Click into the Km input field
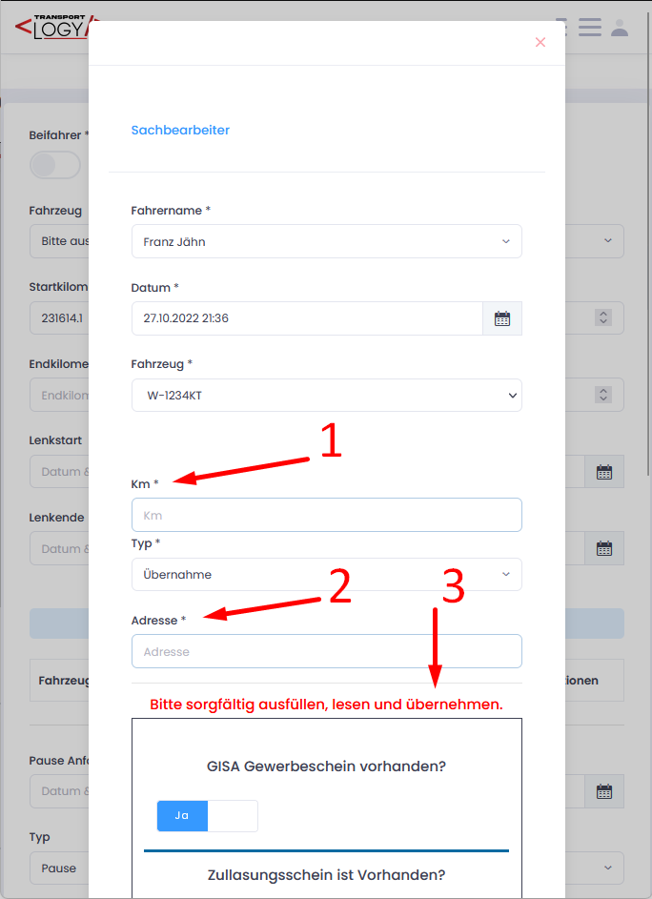 coord(326,515)
